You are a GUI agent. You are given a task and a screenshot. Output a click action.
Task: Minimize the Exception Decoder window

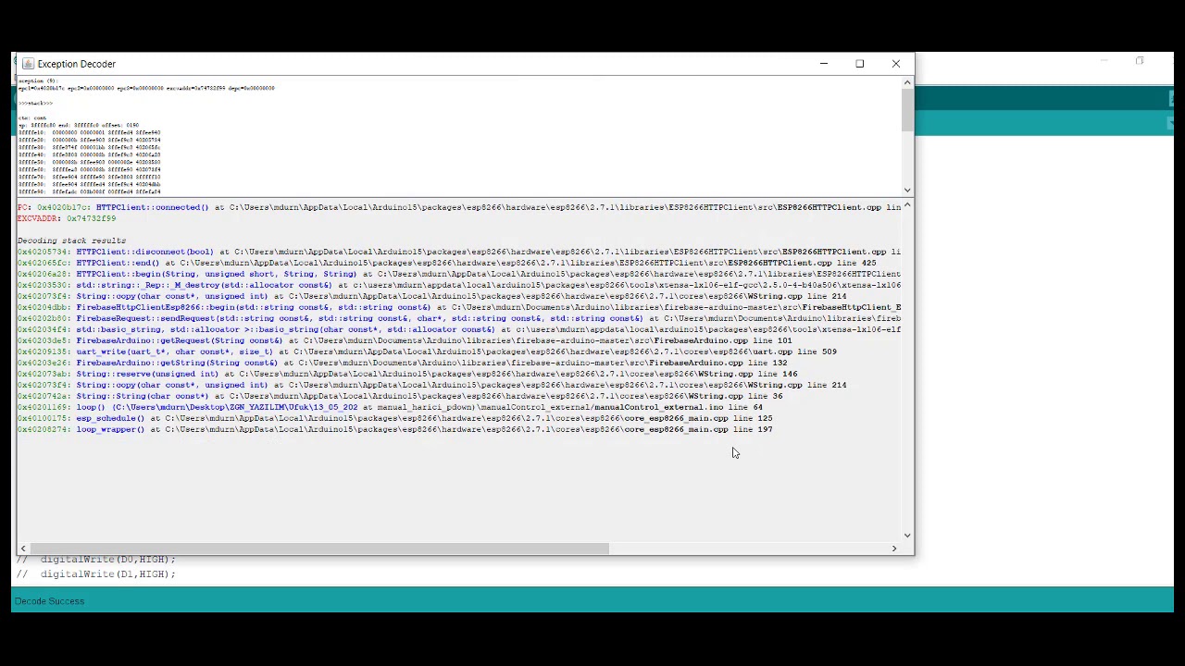(x=823, y=64)
